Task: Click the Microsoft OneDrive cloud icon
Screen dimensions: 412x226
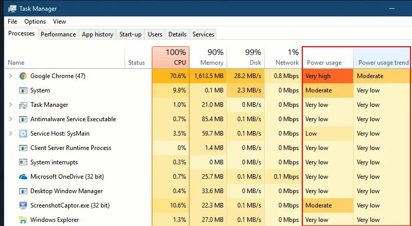Action: [x=23, y=177]
